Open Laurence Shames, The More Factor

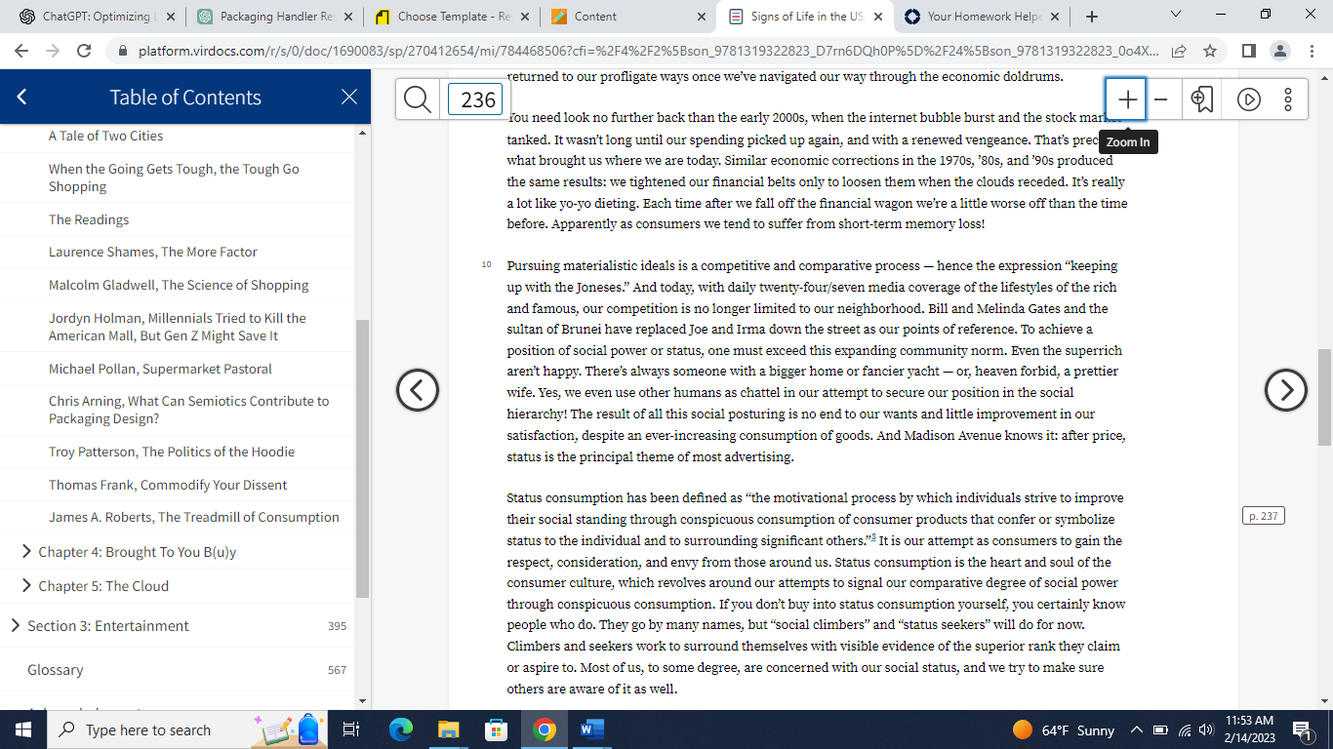(x=153, y=252)
